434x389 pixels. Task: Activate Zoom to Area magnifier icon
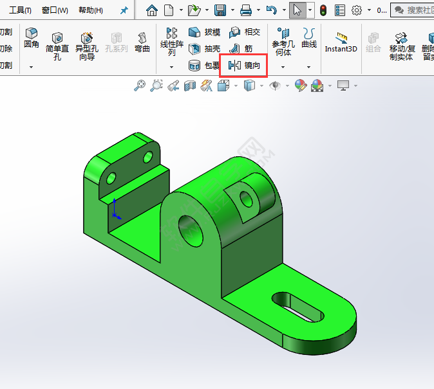pos(156,86)
